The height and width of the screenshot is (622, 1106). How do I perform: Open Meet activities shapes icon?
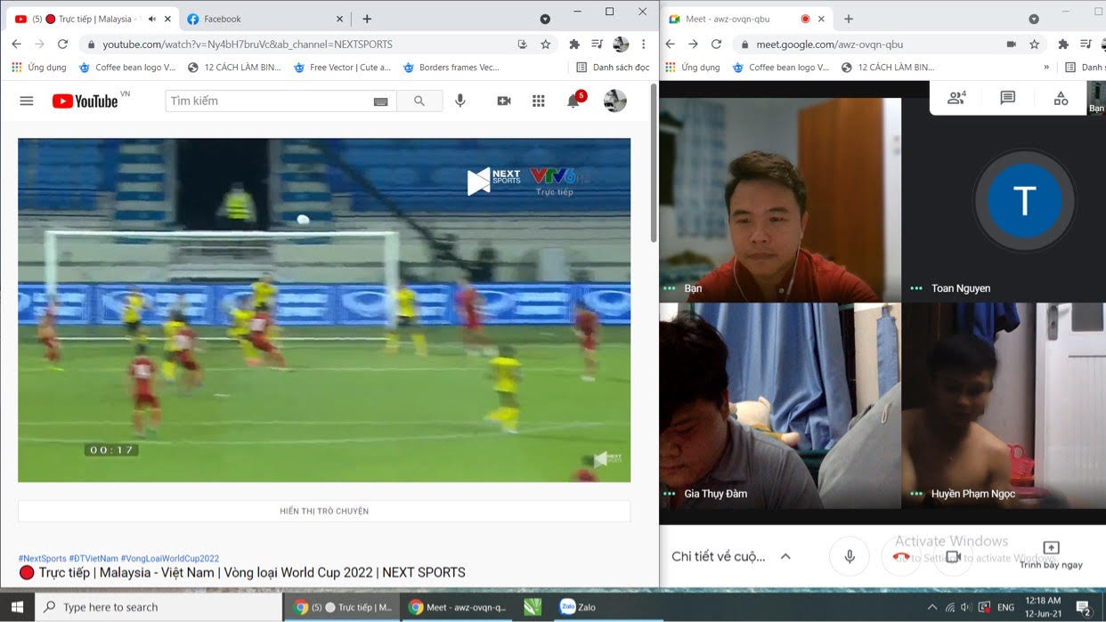(1061, 99)
